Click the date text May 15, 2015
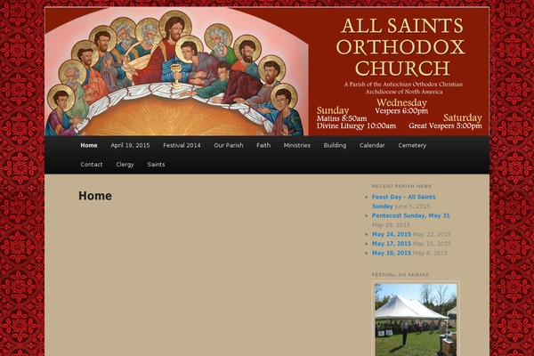Screen dimensions: 534x356 click(x=432, y=244)
